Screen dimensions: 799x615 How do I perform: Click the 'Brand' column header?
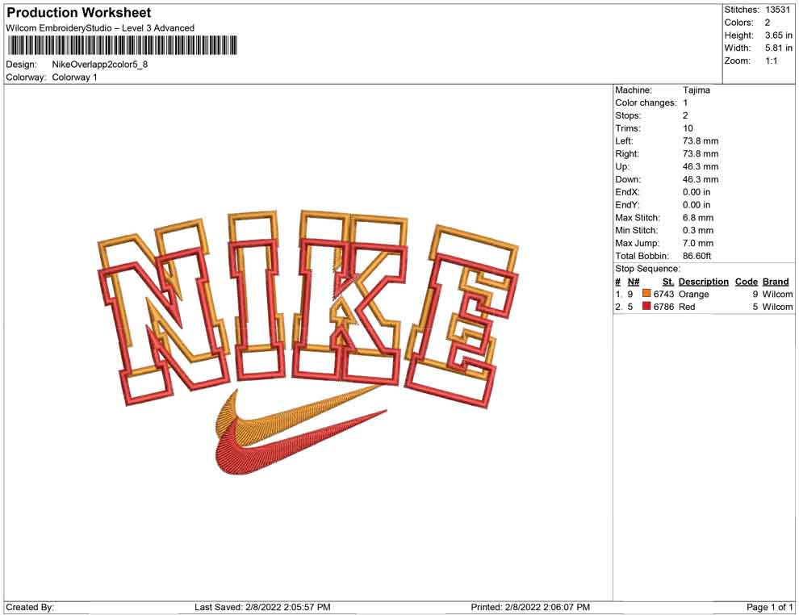(x=776, y=282)
